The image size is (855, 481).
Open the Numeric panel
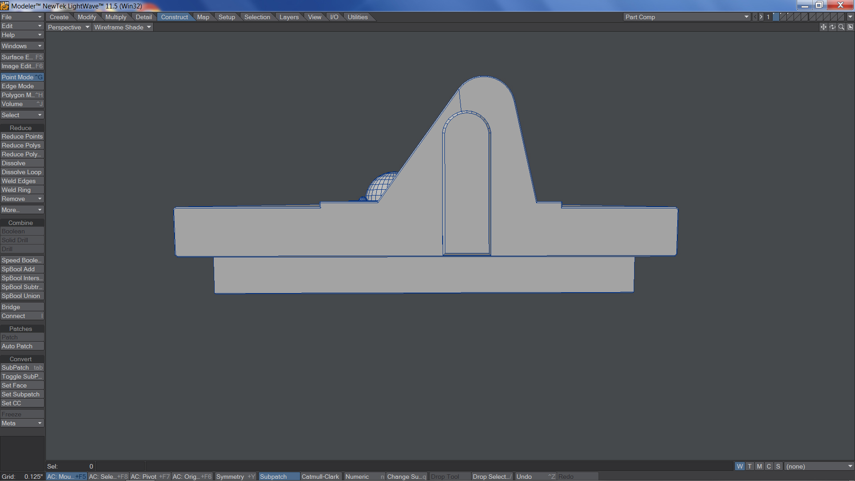[364, 477]
